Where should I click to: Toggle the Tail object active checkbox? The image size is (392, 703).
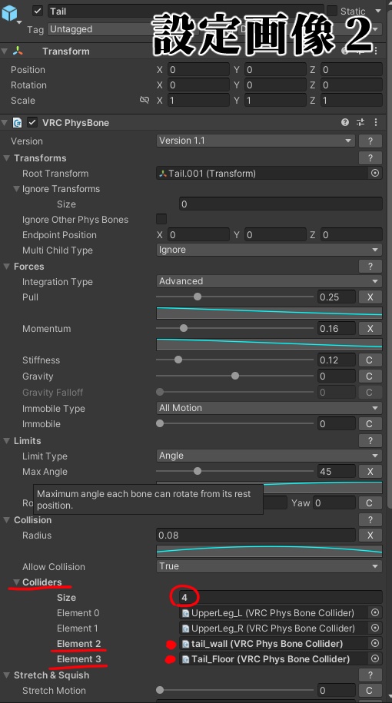pos(38,11)
